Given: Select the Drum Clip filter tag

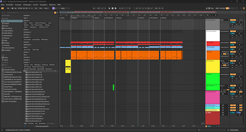Looking at the screenshot, I should (x=27, y=50).
